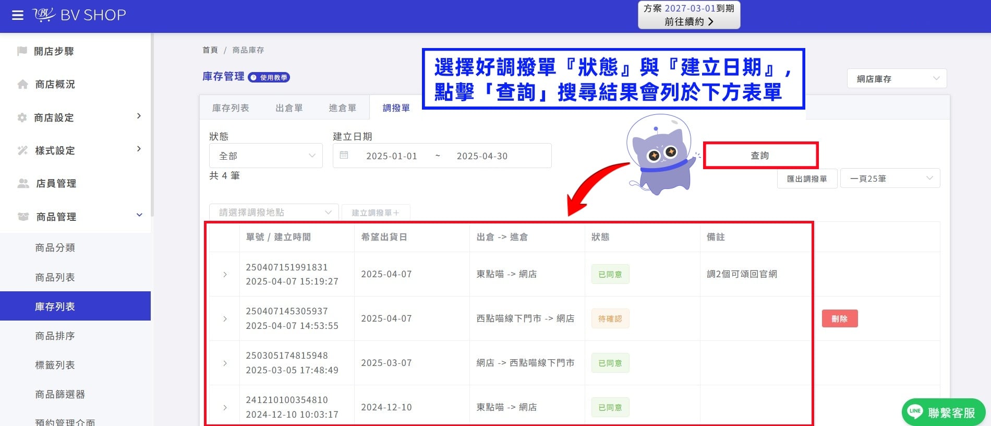Click the people icon beside 店員管理
Image resolution: width=991 pixels, height=426 pixels.
[x=23, y=183]
